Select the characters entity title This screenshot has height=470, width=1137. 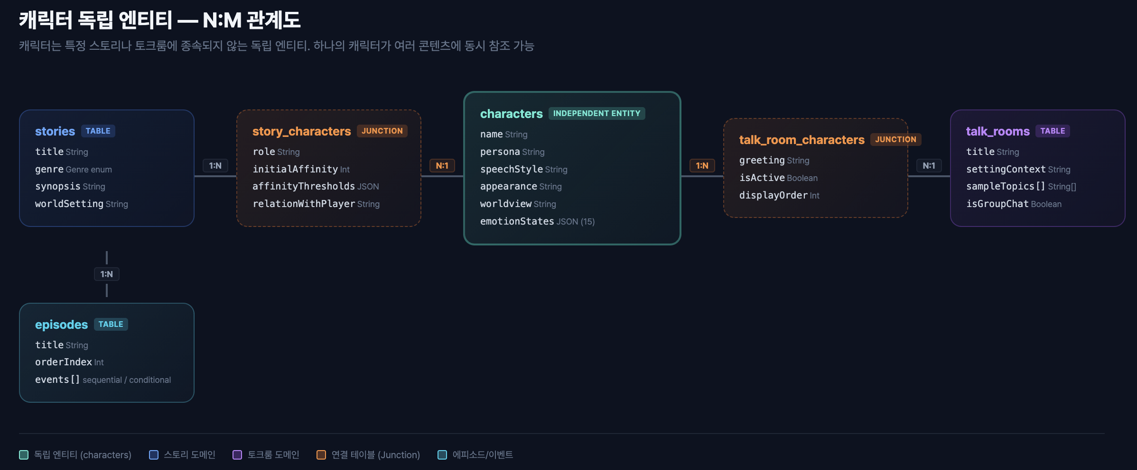point(511,114)
